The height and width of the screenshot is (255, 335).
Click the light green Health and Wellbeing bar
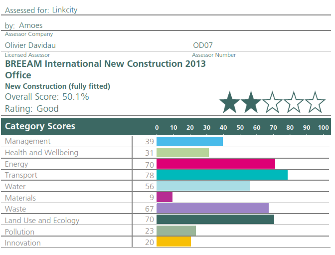(182, 153)
